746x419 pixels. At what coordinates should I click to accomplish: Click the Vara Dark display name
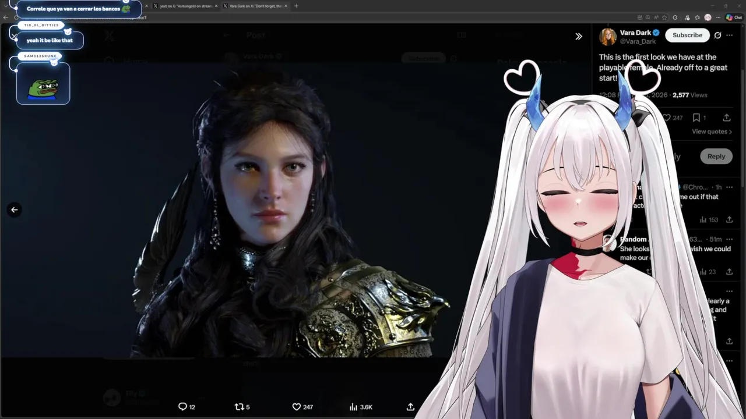tap(635, 33)
